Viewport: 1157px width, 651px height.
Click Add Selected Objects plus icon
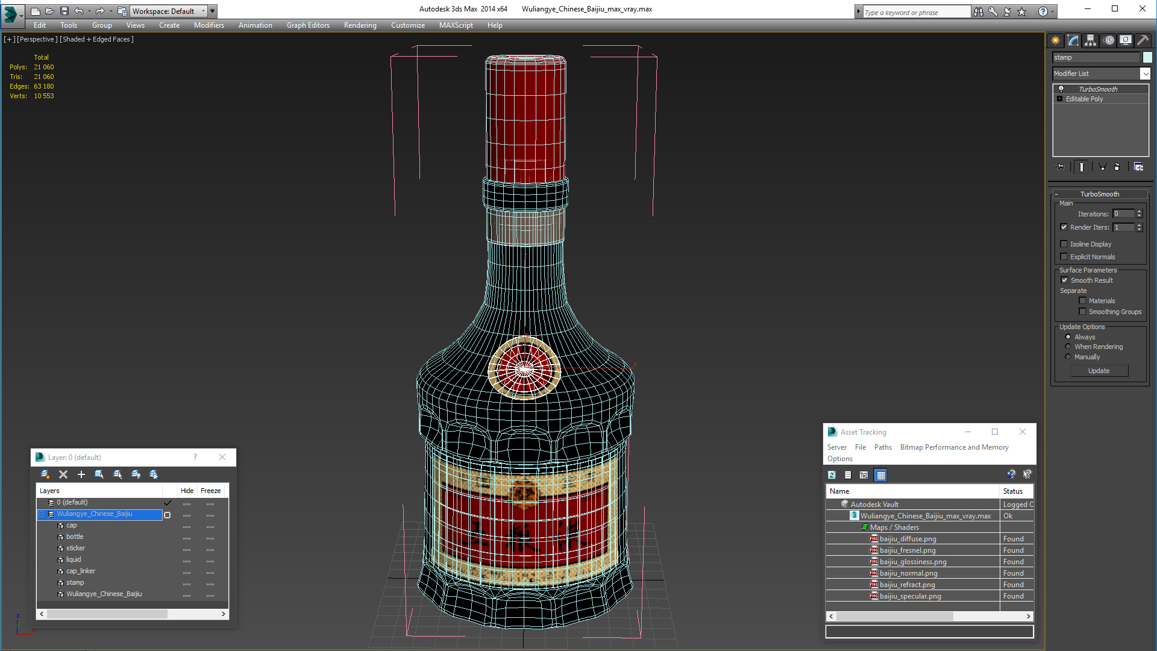pyautogui.click(x=81, y=474)
